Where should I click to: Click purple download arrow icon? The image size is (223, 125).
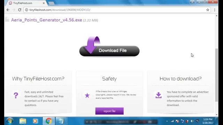pos(159,95)
